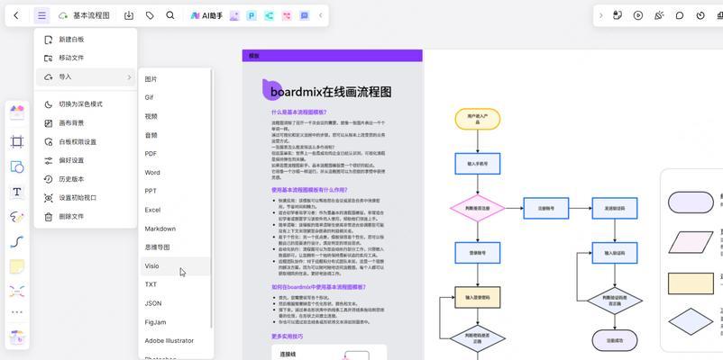Open the pink AI flowchart icon

coord(287,15)
